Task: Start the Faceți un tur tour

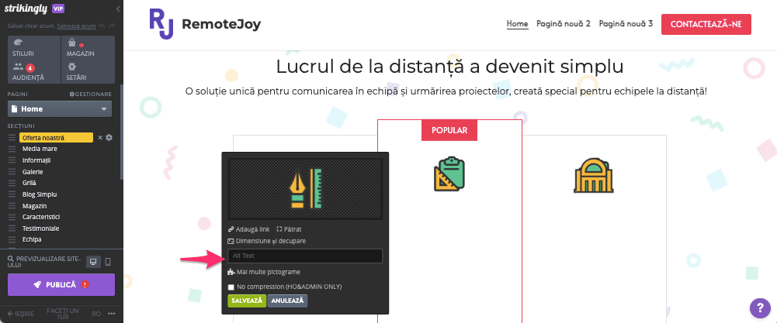Action: coord(62,314)
